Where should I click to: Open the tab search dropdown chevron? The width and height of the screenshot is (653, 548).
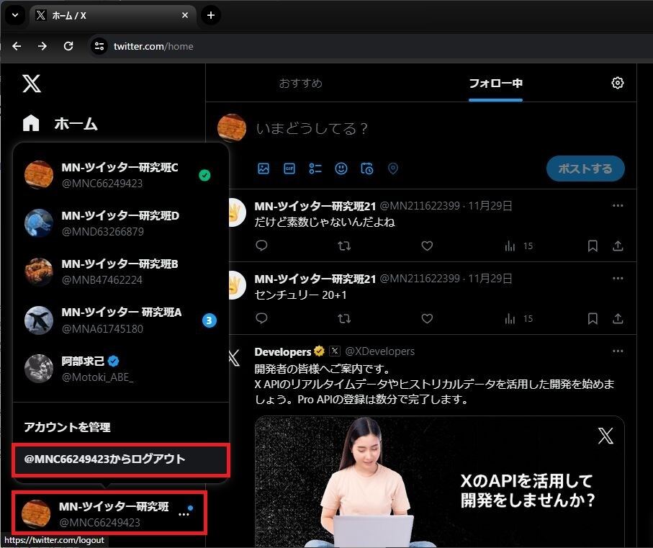click(x=15, y=15)
